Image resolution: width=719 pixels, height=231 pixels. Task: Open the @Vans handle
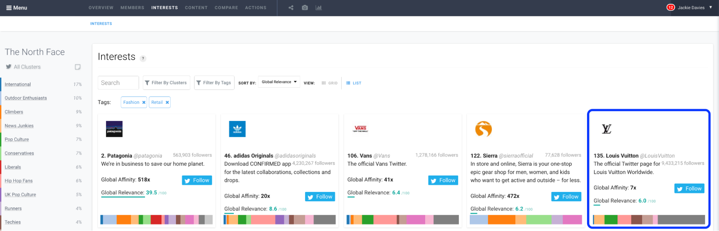click(382, 156)
